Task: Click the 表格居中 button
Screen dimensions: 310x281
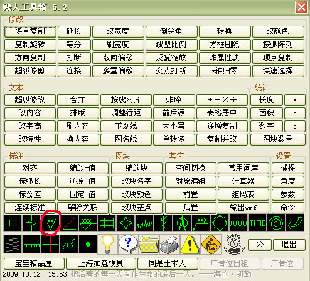Action: coord(222,113)
